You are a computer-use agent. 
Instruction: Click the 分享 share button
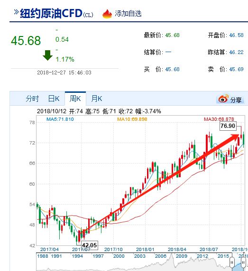click(236, 99)
